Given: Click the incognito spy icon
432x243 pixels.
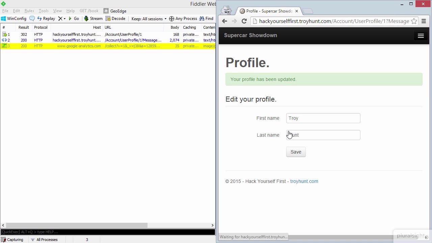Looking at the screenshot, I should point(227,10).
